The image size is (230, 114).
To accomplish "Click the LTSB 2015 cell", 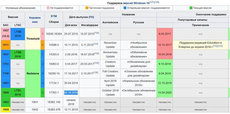I will pos(18,34).
